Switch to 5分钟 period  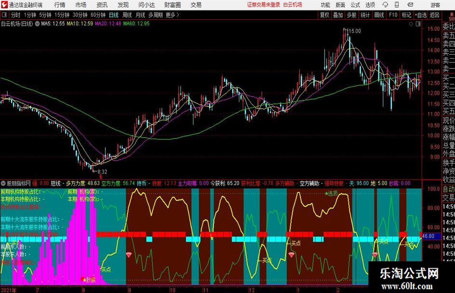45,15
